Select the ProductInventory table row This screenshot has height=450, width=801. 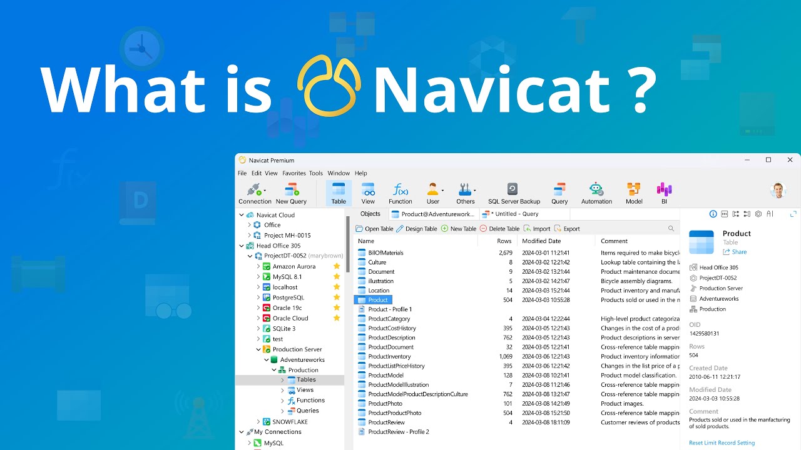point(517,356)
